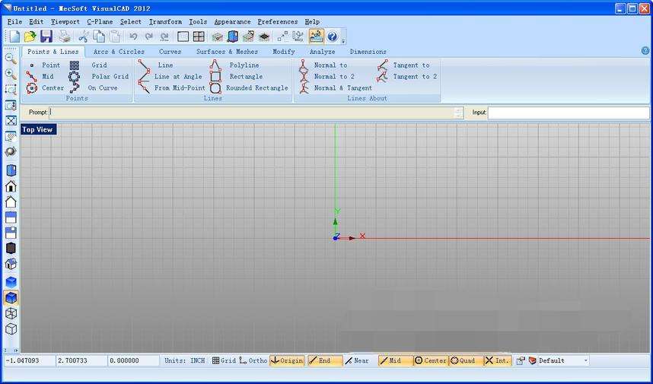Switch to the Curves tab
Screen dimensions: 653x384
pyautogui.click(x=170, y=52)
